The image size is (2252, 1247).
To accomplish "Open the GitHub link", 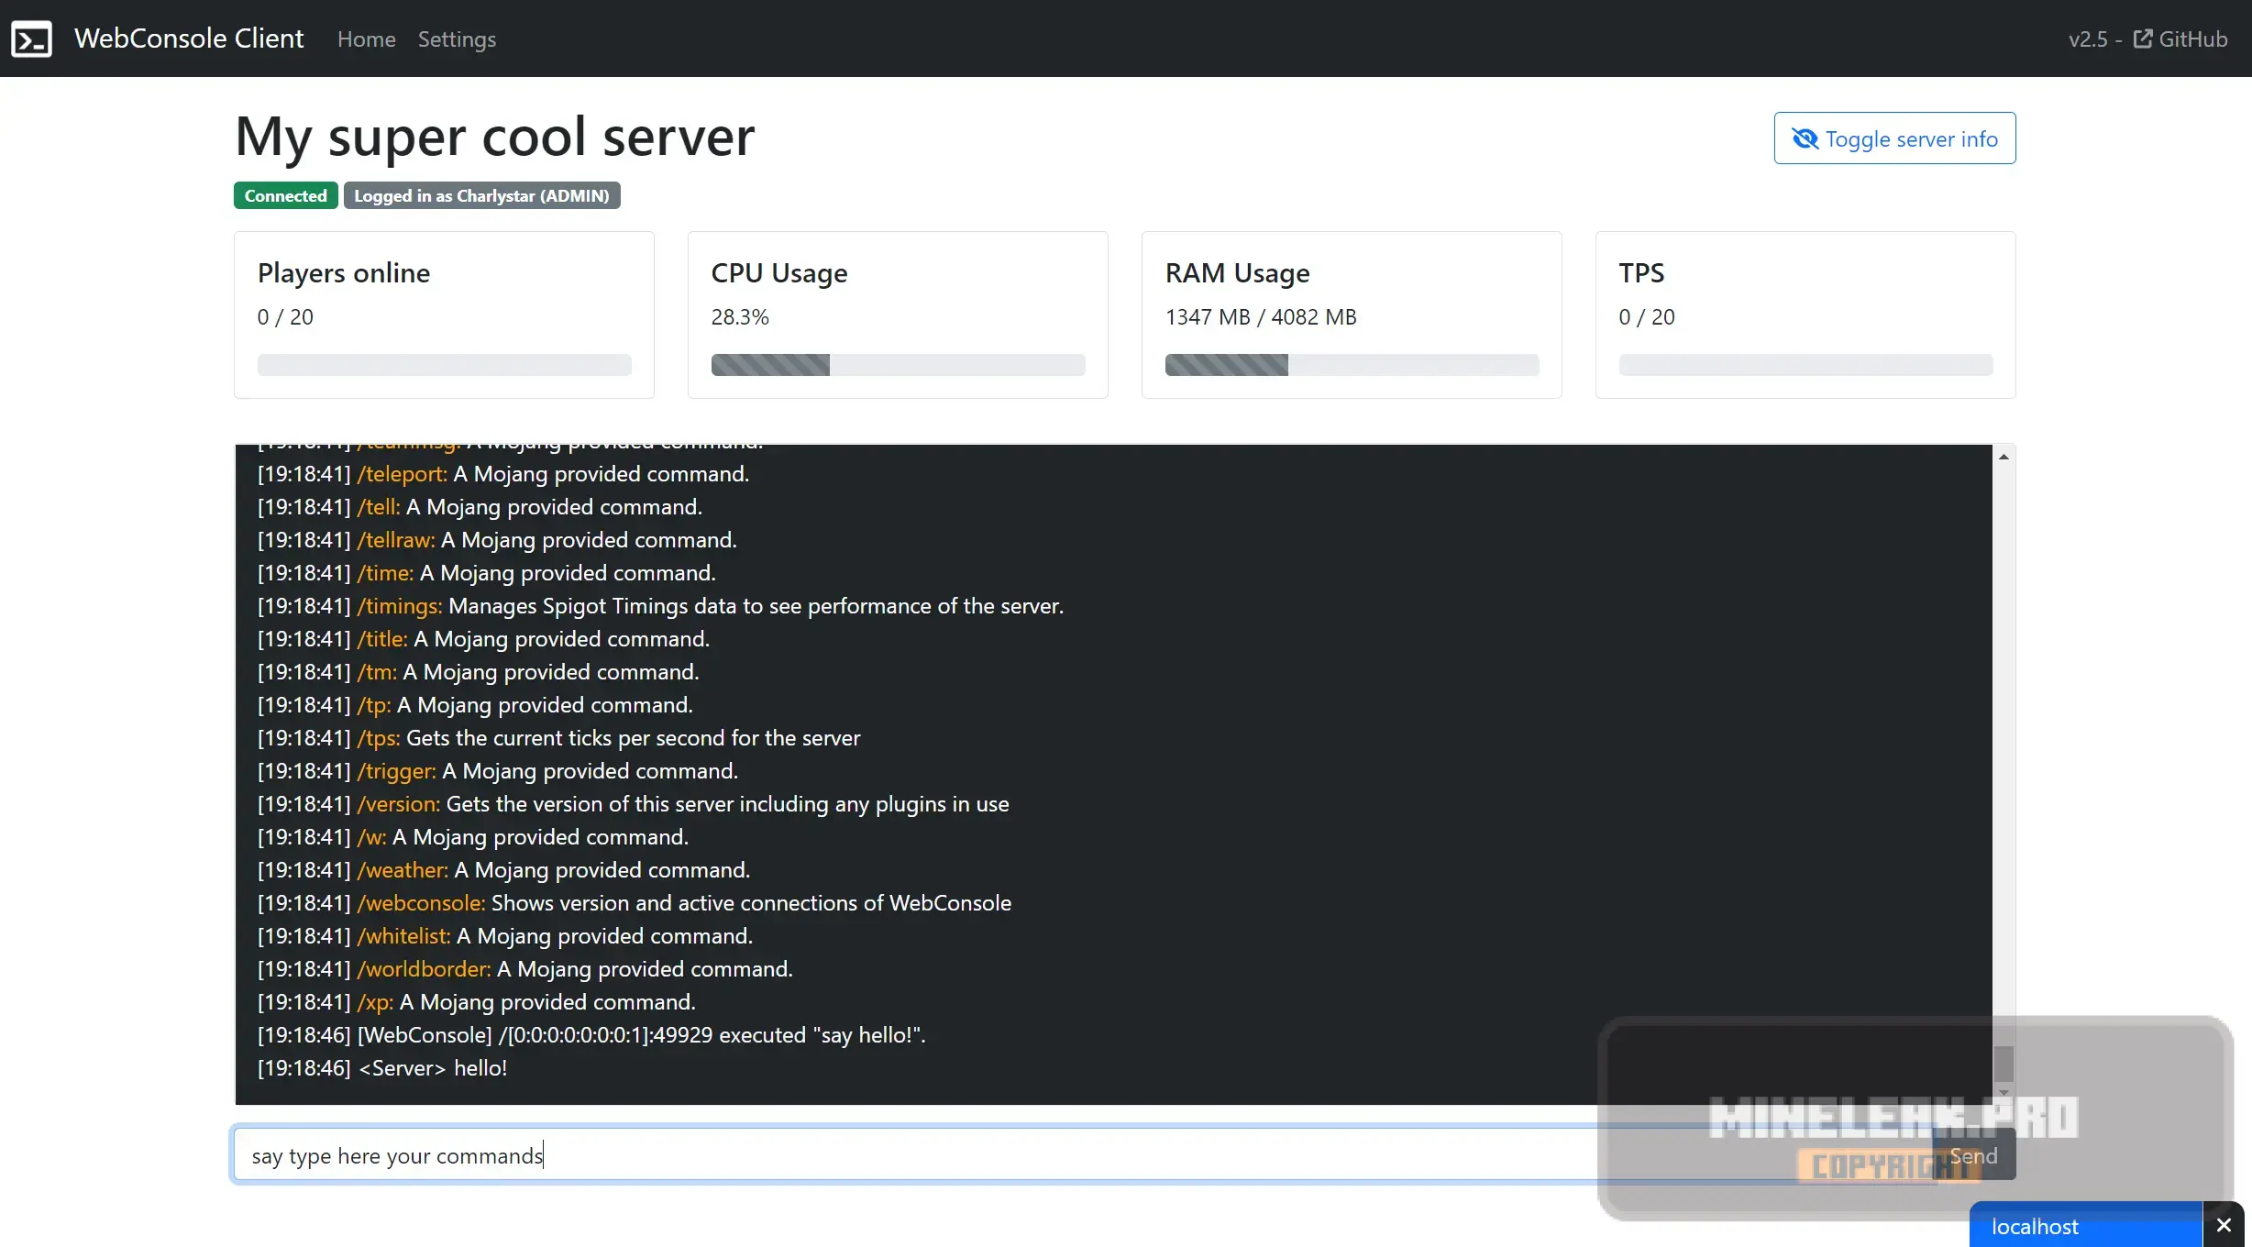I will click(x=2191, y=39).
